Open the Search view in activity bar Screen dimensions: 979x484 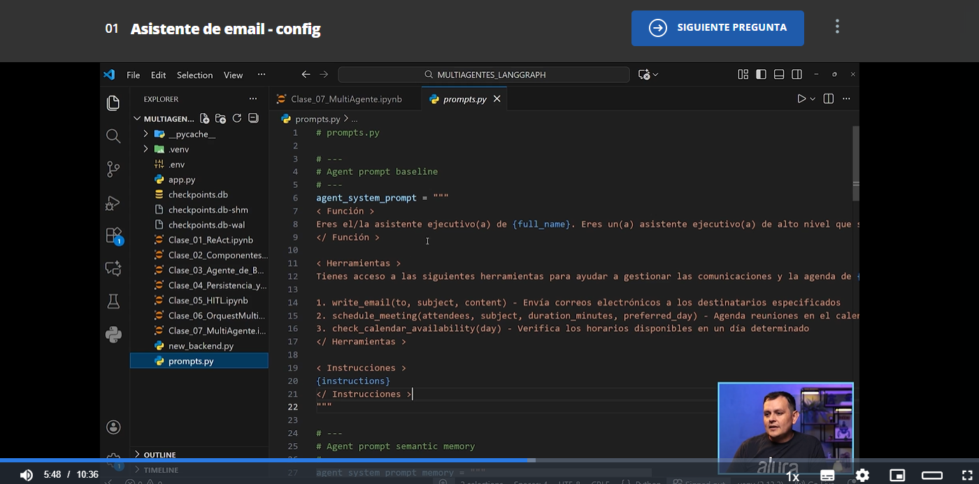tap(113, 136)
